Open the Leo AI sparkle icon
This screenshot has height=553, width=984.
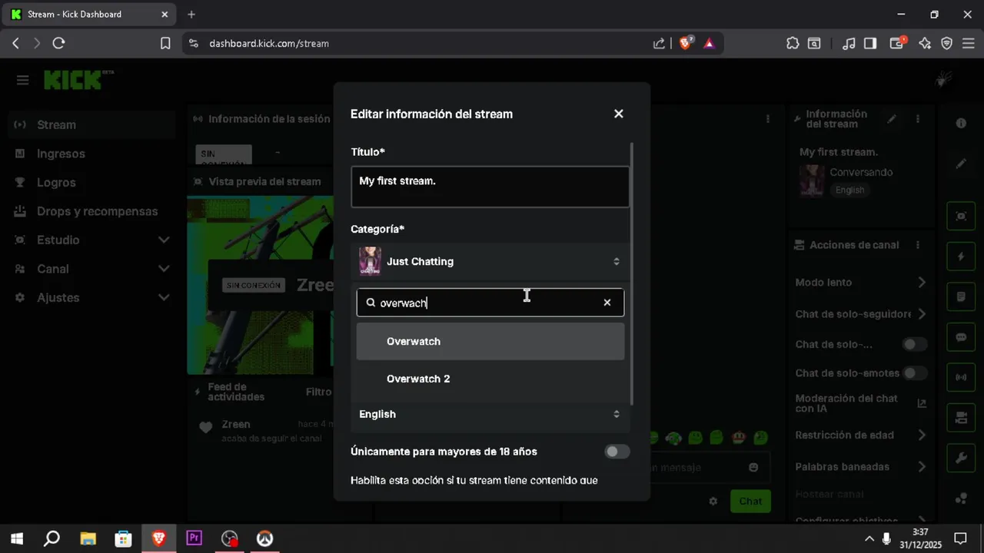925,44
